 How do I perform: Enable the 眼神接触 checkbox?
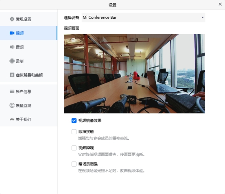click(74, 132)
